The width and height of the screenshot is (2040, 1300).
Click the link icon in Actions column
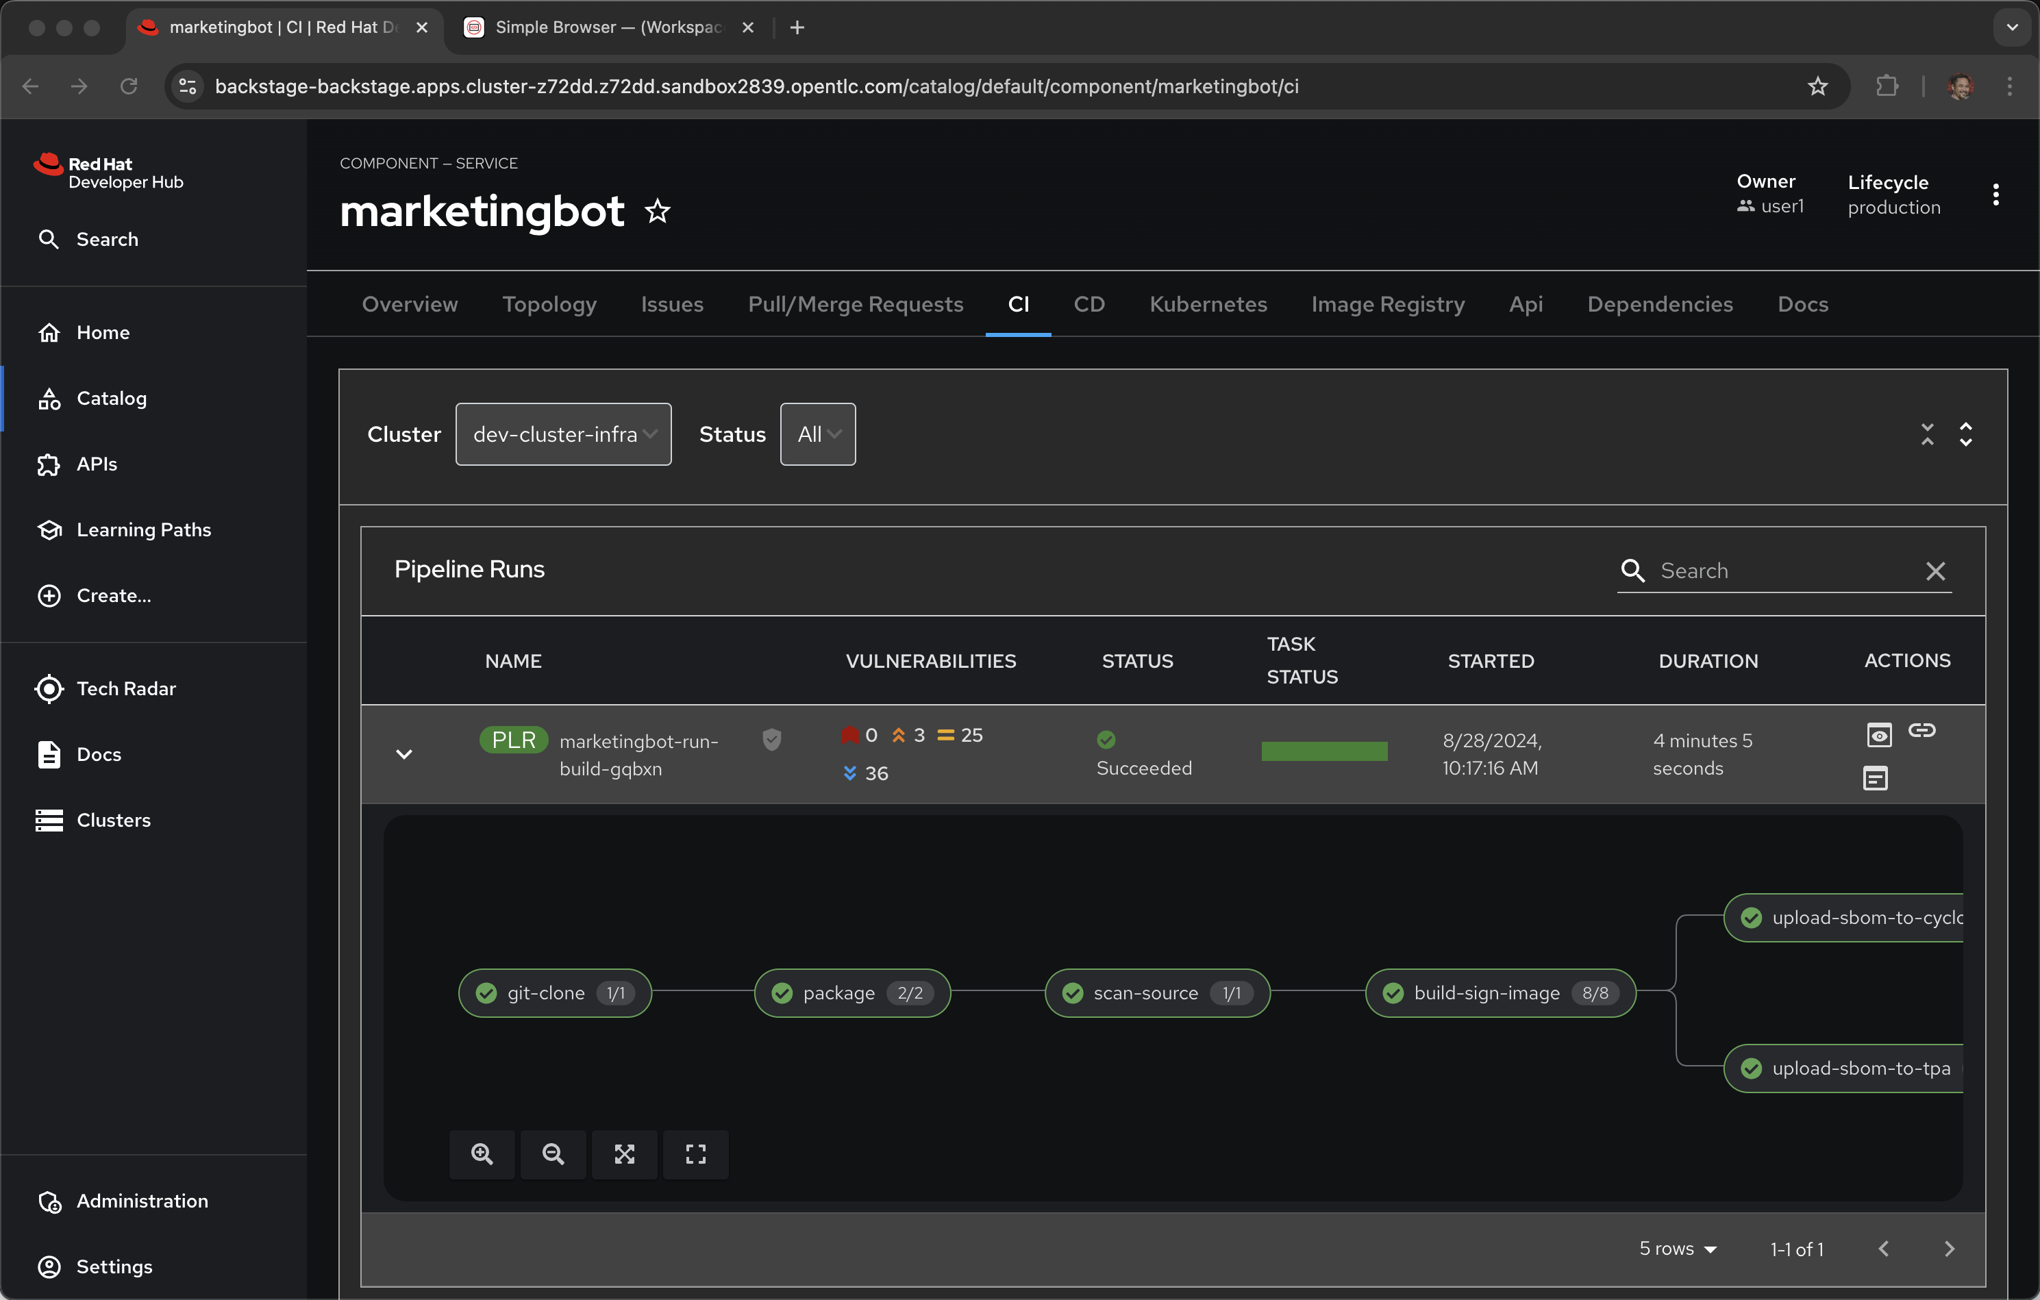point(1921,730)
